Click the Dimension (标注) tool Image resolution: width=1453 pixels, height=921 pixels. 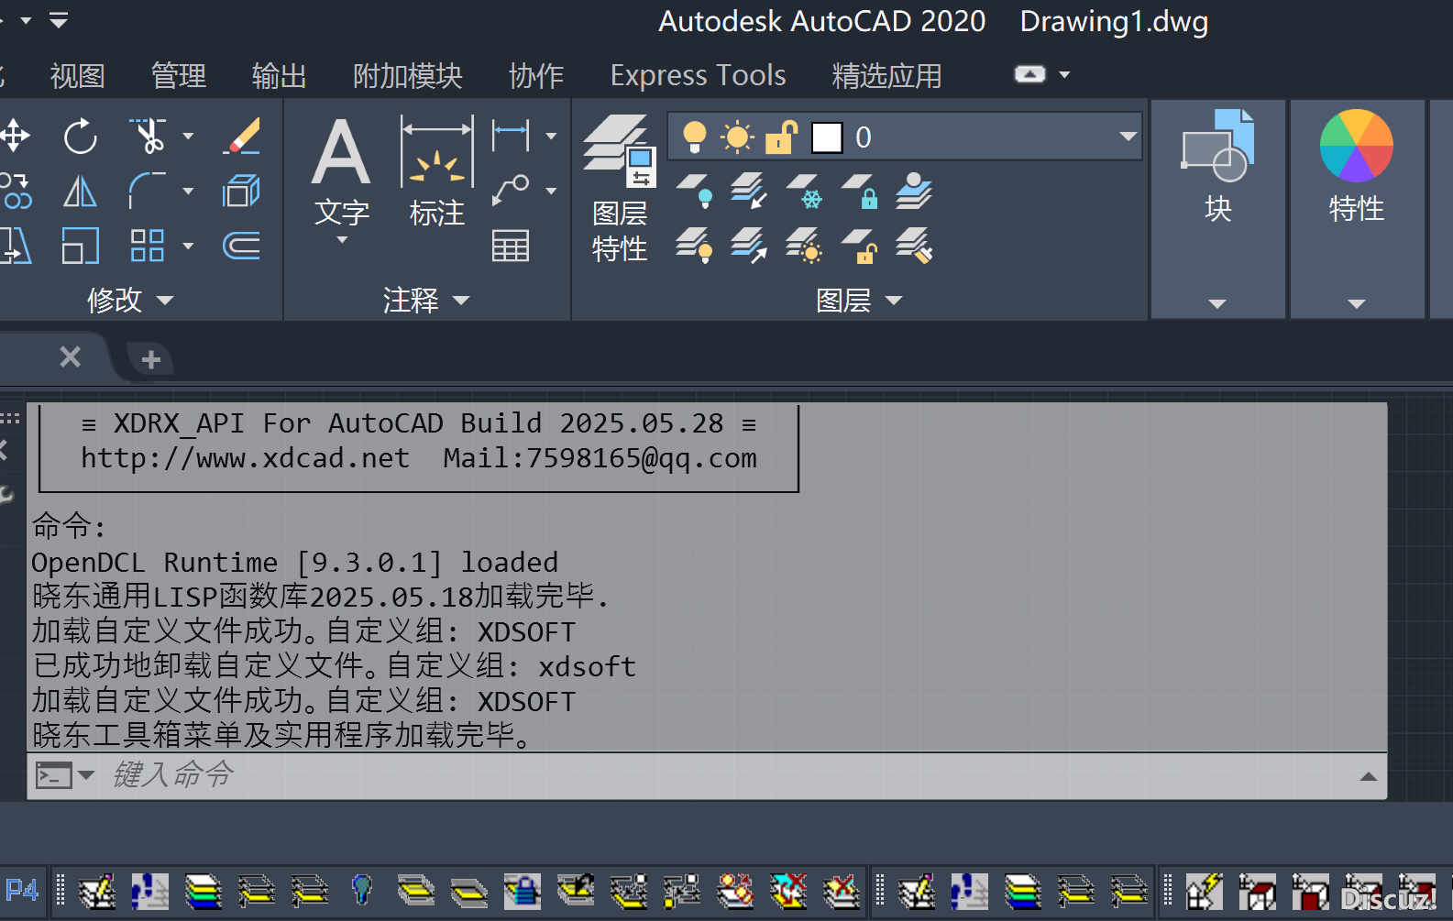pos(436,174)
